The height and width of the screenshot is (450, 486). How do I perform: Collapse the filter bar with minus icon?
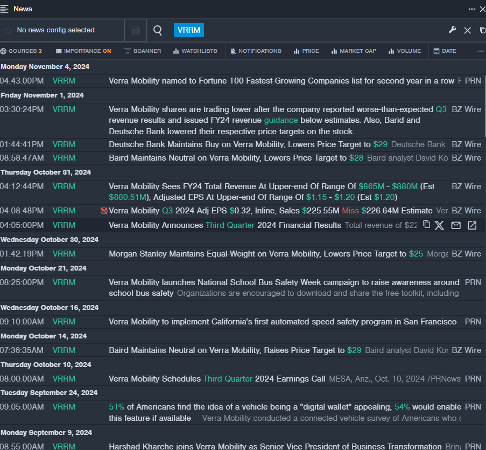coord(481,51)
